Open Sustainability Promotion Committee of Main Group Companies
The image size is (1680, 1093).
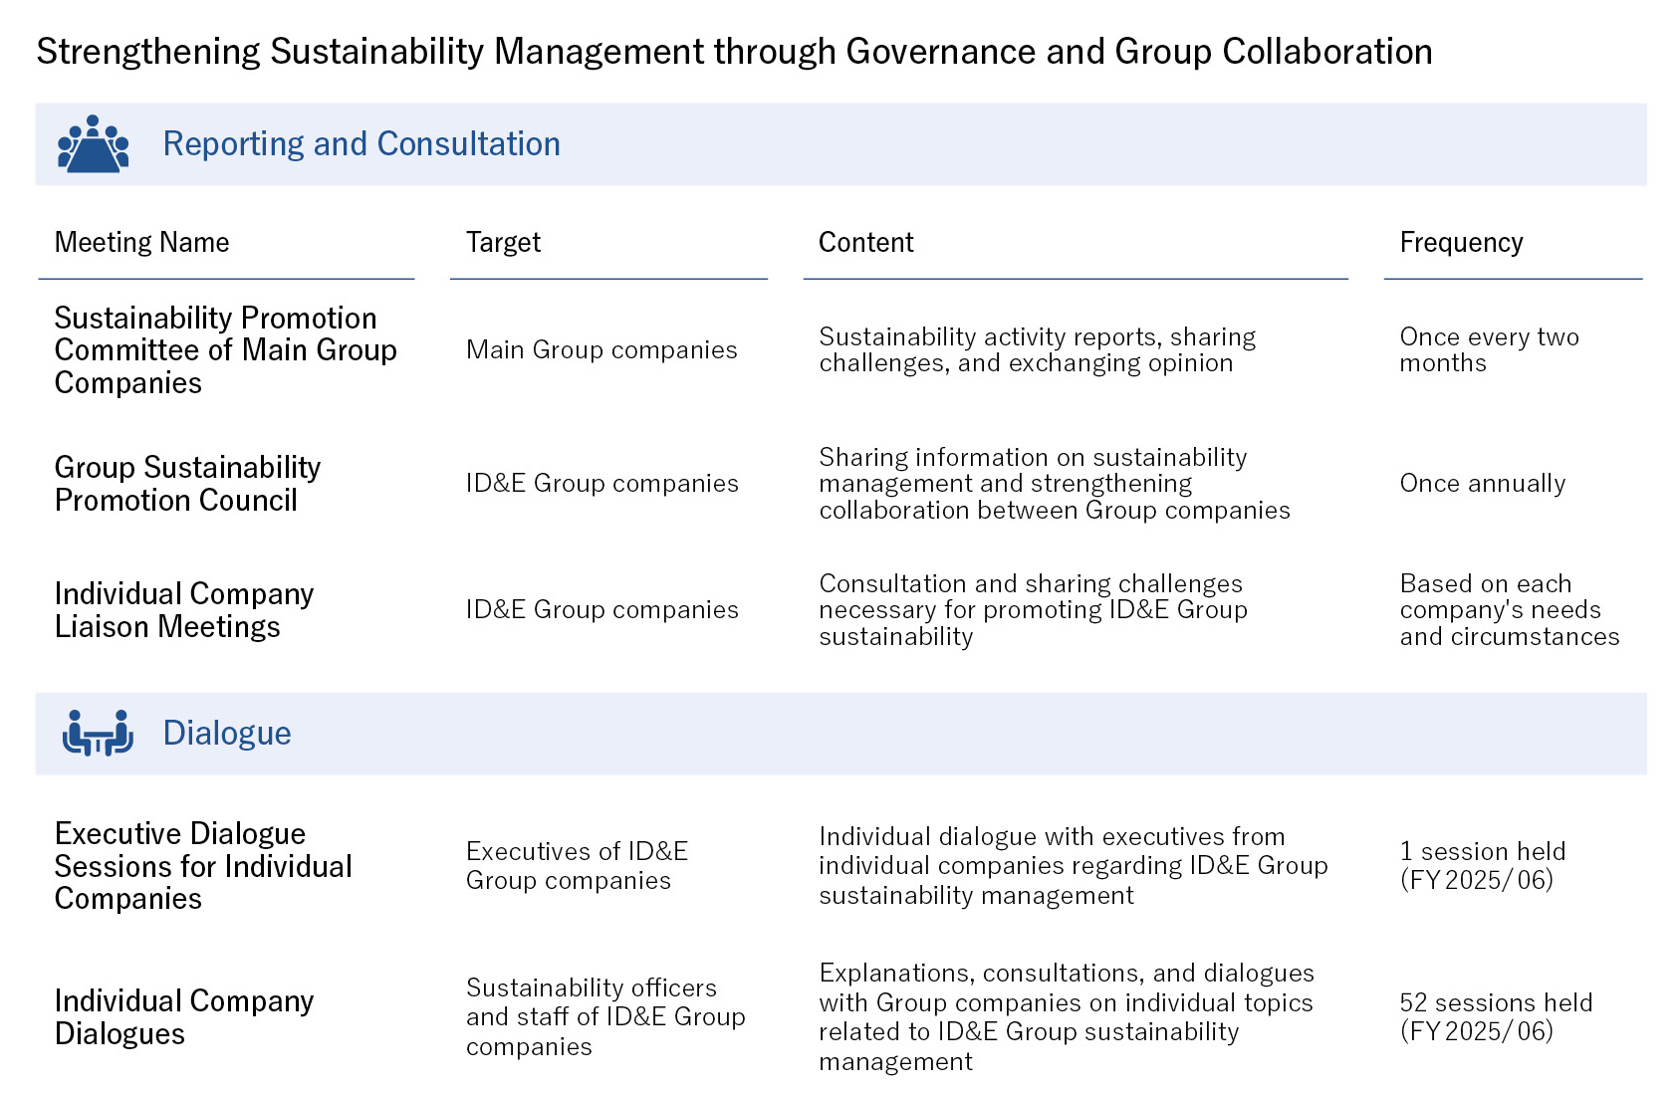(225, 350)
